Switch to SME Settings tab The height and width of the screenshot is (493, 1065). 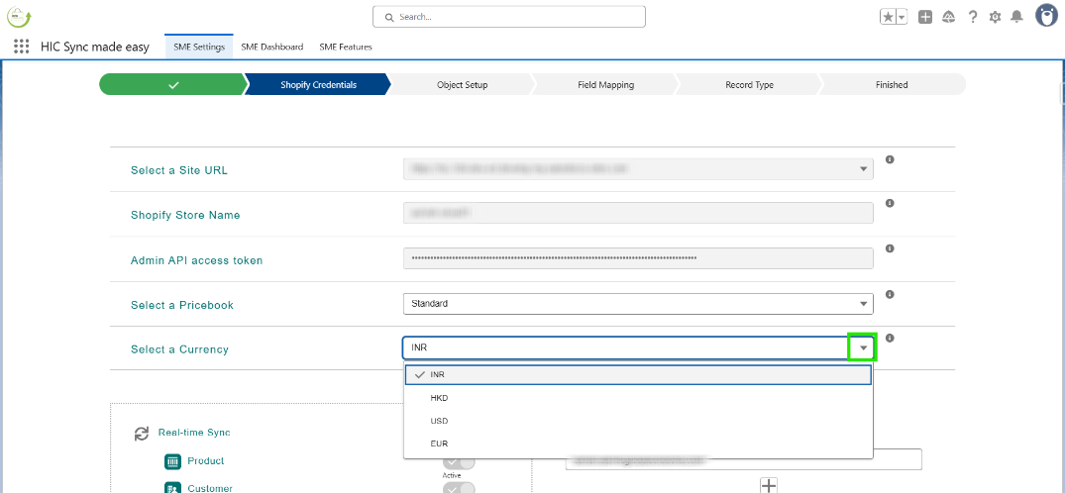tap(199, 47)
